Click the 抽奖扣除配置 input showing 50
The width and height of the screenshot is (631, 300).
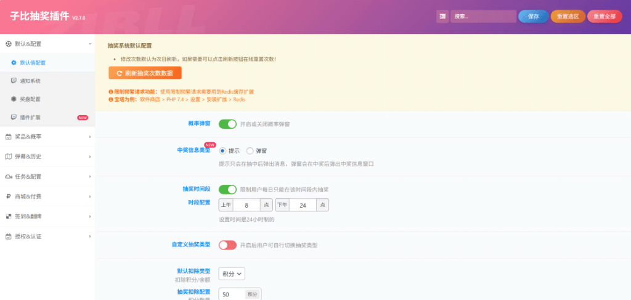click(x=232, y=294)
